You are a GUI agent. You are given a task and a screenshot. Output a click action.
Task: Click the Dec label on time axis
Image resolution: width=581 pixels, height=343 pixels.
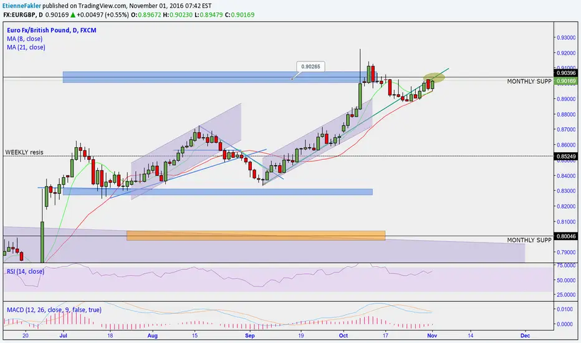525,336
